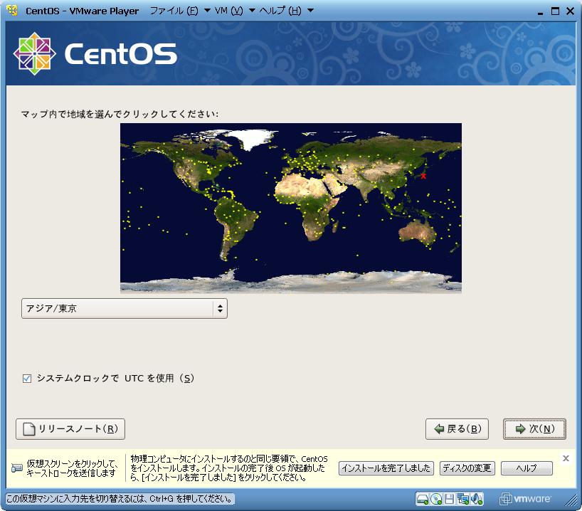Image resolution: width=582 pixels, height=511 pixels.
Task: Click the ディスクの変更 button
Action: click(466, 468)
